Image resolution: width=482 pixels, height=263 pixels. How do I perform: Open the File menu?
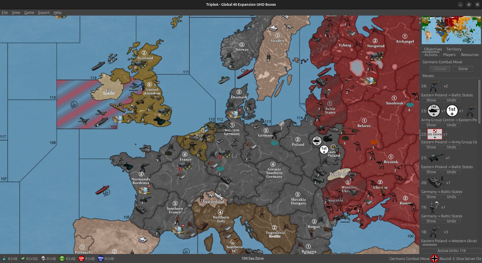pyautogui.click(x=5, y=13)
